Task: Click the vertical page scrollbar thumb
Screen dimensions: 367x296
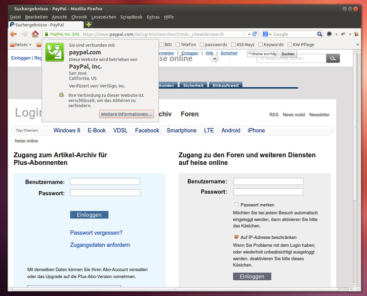Action: click(x=355, y=126)
